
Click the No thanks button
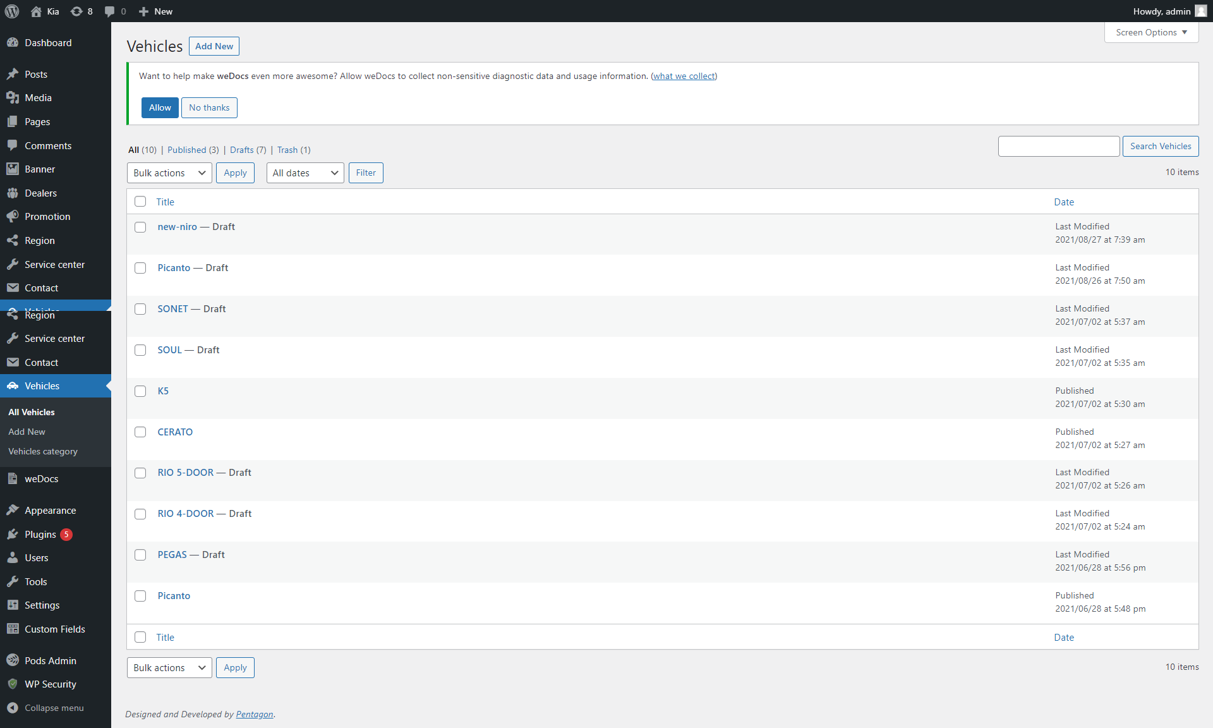click(x=209, y=107)
